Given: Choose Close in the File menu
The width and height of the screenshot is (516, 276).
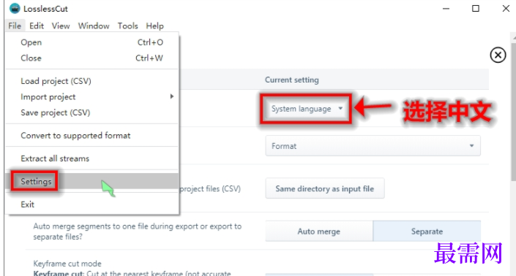Looking at the screenshot, I should [92, 58].
